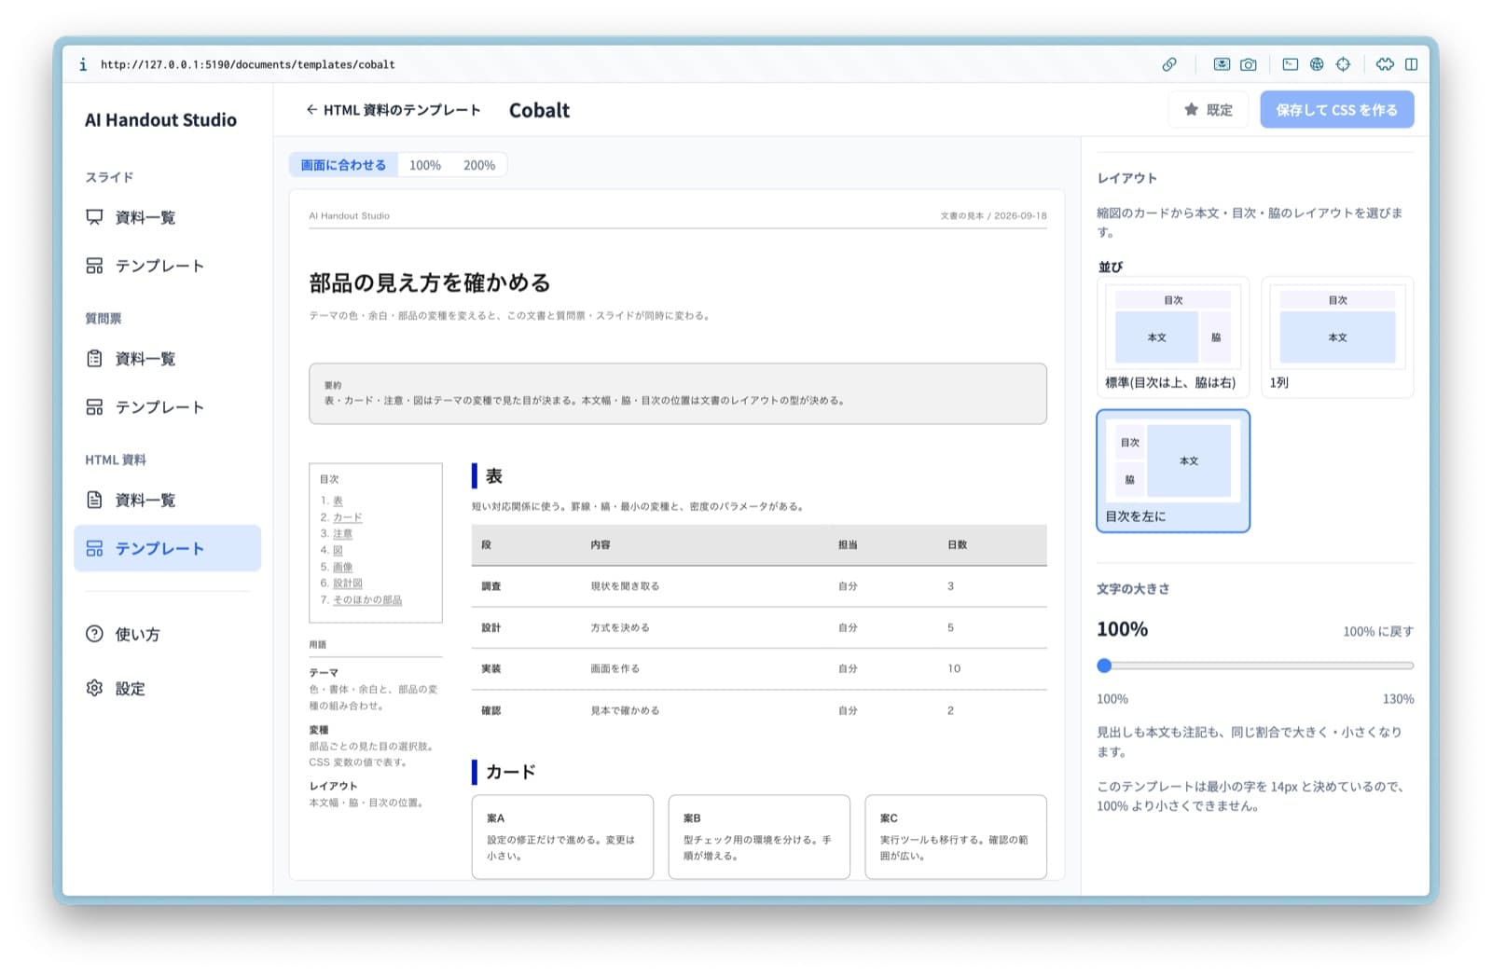Select 画面に合わせる zoom option
This screenshot has height=975, width=1492.
click(x=343, y=165)
